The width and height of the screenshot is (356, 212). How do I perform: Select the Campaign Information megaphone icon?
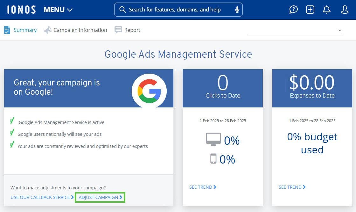coord(48,30)
